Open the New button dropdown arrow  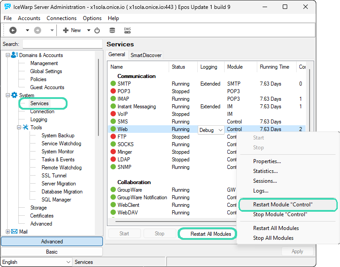[89, 30]
